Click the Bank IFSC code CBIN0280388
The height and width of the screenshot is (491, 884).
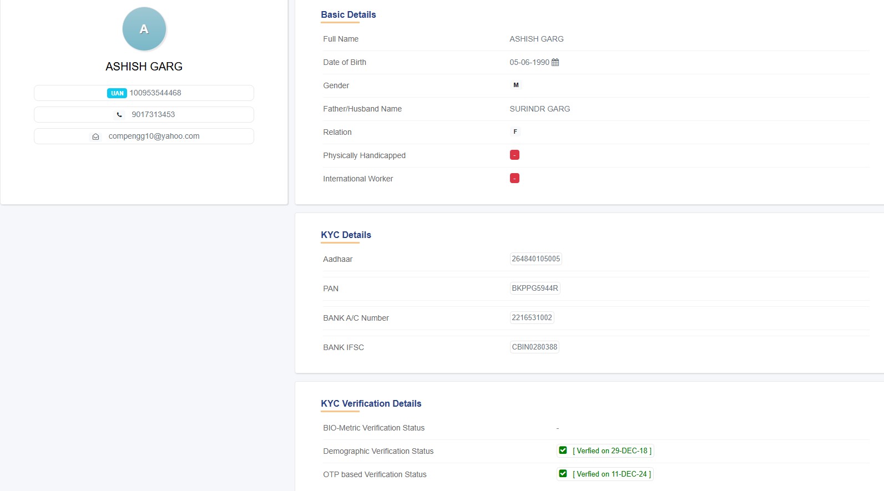pos(534,347)
